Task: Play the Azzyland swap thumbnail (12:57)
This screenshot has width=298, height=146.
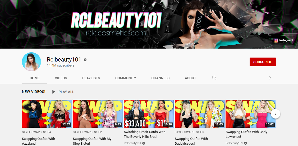Action: tap(47, 114)
